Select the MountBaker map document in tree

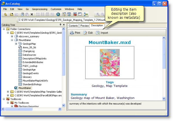pos(25,88)
